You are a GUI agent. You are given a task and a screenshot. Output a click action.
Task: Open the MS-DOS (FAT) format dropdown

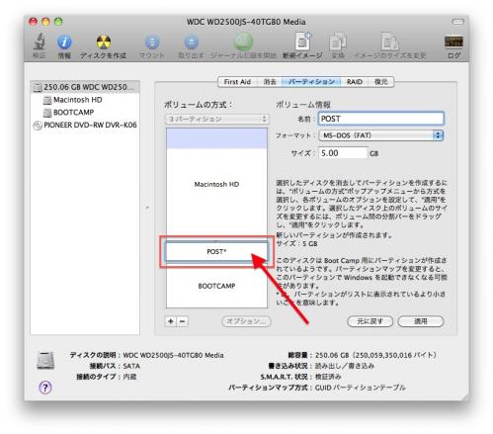click(x=381, y=135)
